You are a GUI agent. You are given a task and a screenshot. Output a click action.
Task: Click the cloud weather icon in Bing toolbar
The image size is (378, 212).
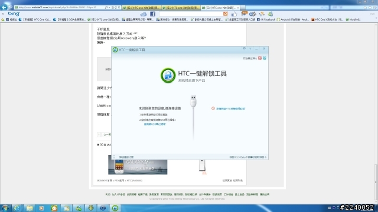[x=144, y=14]
